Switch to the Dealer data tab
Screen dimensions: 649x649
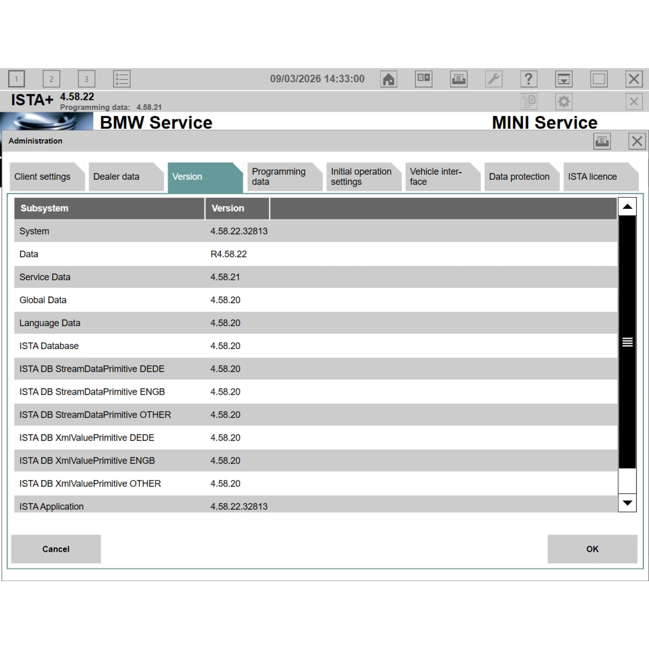click(116, 176)
